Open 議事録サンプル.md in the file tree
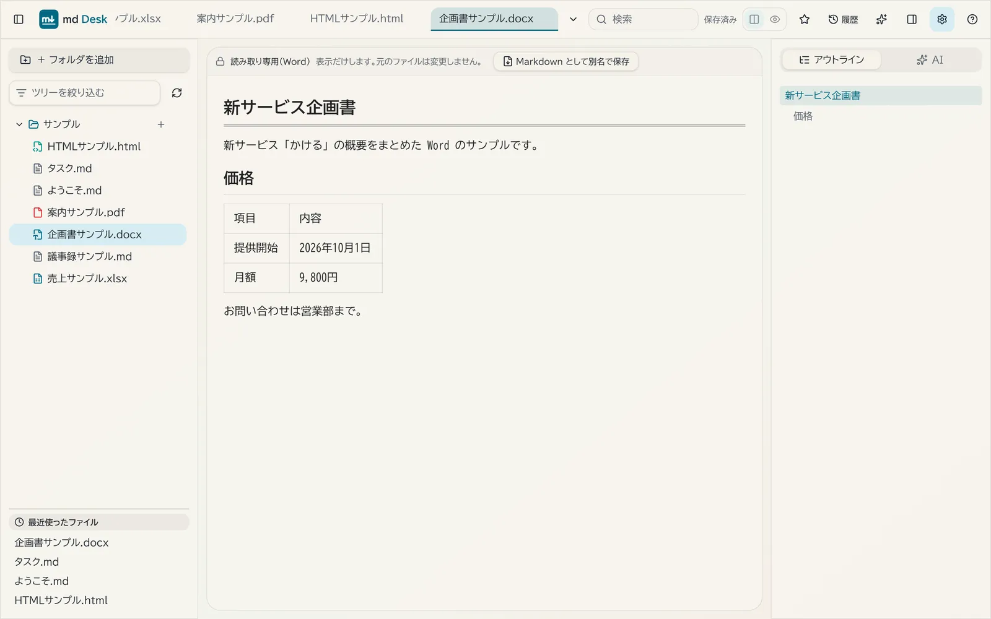The image size is (991, 619). tap(98, 256)
